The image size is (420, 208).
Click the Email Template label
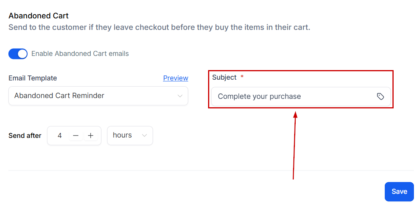[x=33, y=78]
